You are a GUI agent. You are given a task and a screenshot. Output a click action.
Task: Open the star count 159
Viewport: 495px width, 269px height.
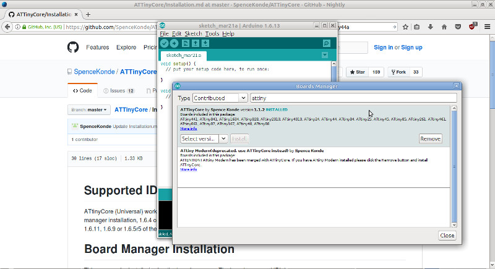point(376,72)
